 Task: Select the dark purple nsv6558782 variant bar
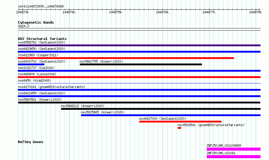139,45
